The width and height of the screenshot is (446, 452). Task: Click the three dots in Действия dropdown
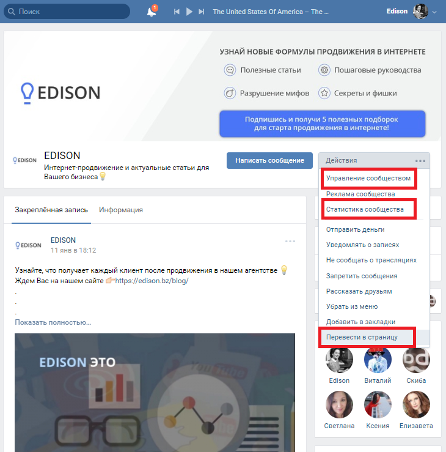pos(420,161)
